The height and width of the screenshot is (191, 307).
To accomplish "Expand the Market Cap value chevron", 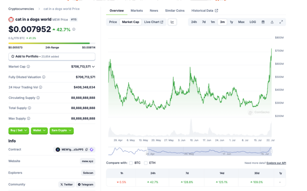I will [94, 67].
